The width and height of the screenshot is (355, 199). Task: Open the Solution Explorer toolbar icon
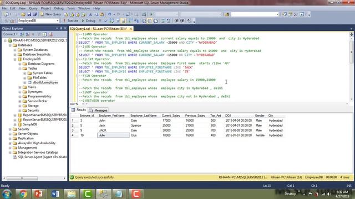tap(285, 14)
